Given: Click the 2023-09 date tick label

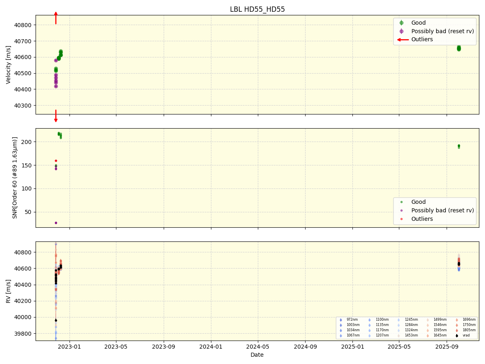Looking at the screenshot, I should (164, 347).
